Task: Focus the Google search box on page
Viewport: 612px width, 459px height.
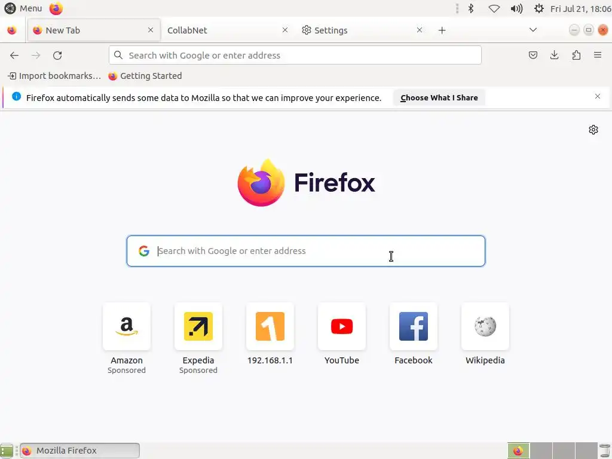Action: [305, 251]
